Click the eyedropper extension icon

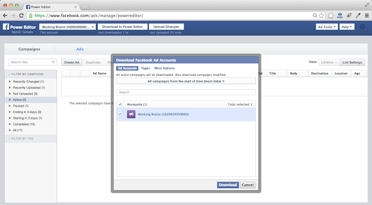(358, 16)
